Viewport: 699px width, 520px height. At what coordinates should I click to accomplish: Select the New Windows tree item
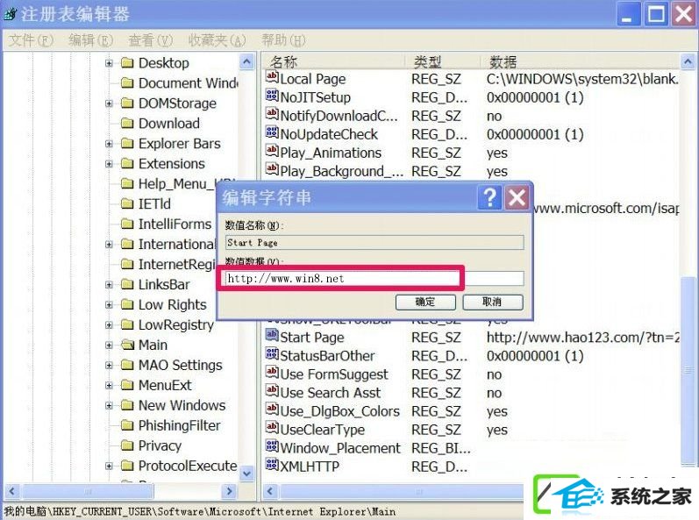182,405
